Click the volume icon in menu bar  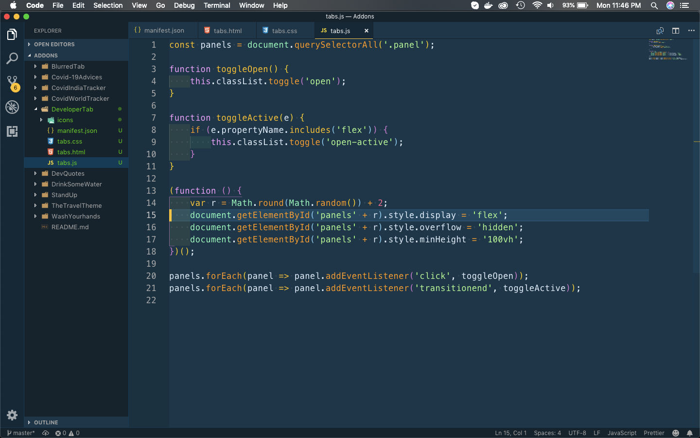(550, 5)
